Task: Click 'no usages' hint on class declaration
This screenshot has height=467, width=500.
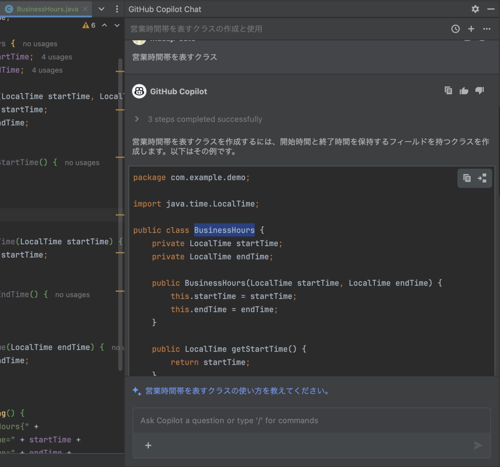Action: coord(40,44)
